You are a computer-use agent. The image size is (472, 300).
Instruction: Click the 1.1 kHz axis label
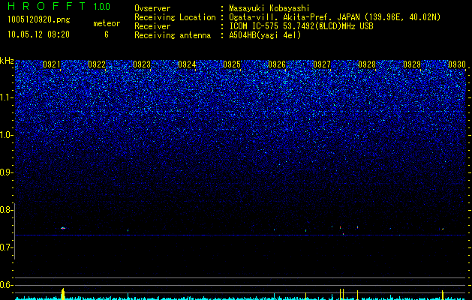pos(6,97)
